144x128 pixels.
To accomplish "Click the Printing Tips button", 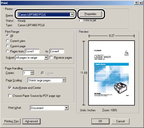I will click(x=11, y=121).
